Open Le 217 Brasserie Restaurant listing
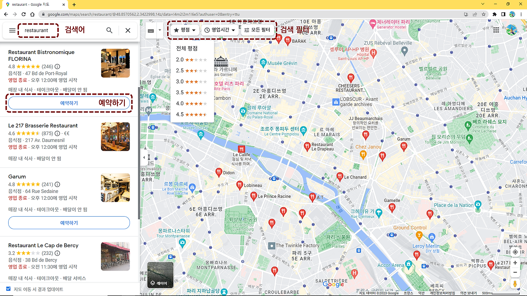Image resolution: width=527 pixels, height=296 pixels. coord(43,126)
